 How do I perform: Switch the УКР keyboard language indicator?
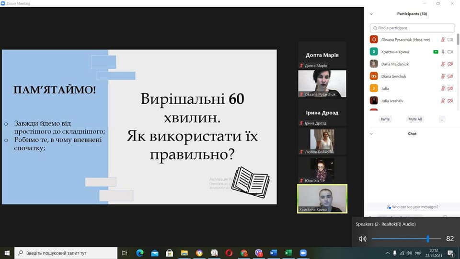418,253
